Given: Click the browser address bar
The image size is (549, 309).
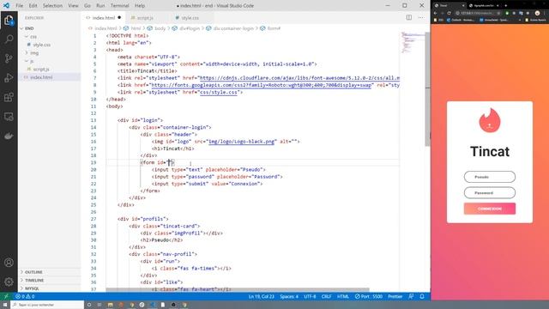Looking at the screenshot, I should [478, 13].
